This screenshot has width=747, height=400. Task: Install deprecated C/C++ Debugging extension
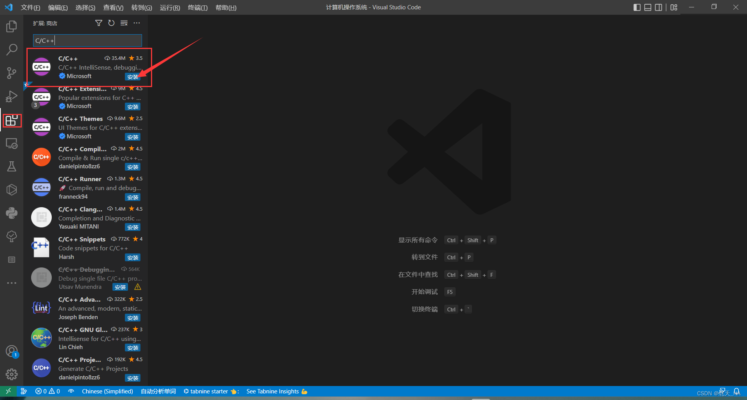point(120,287)
